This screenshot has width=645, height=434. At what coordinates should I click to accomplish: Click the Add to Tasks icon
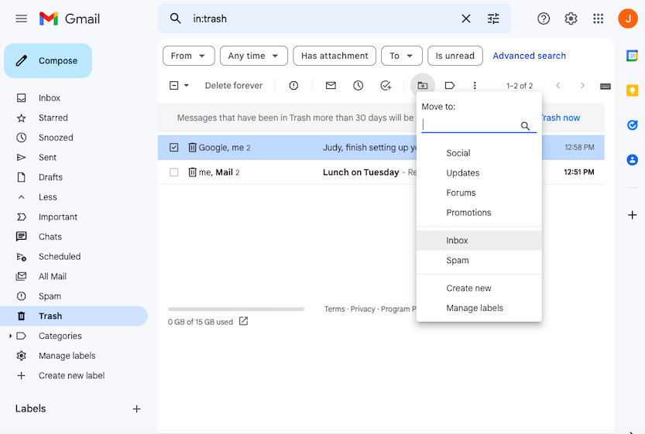pos(386,85)
